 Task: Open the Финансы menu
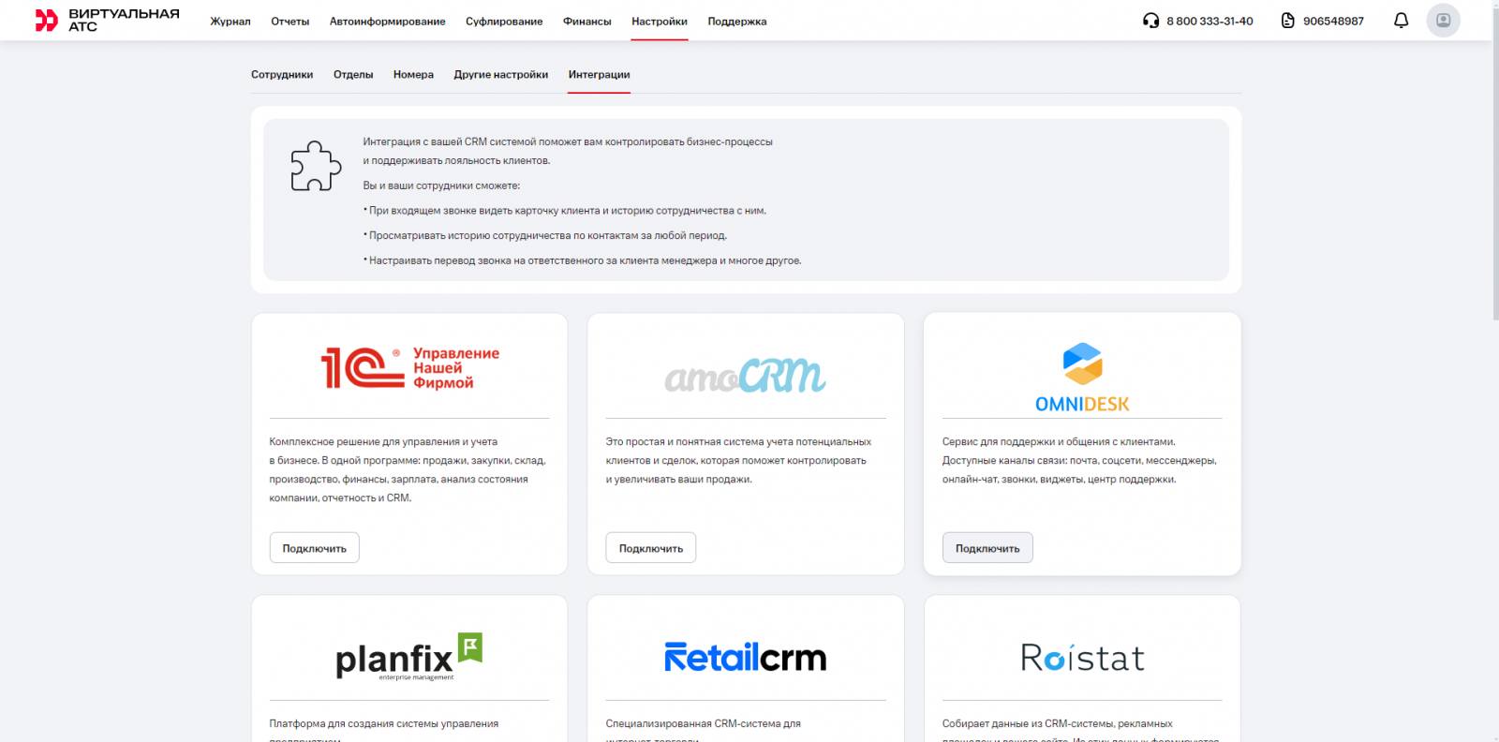pos(586,22)
